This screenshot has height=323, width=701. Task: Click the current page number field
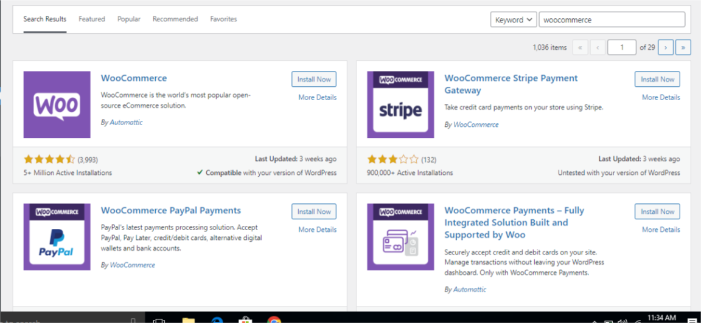click(622, 47)
